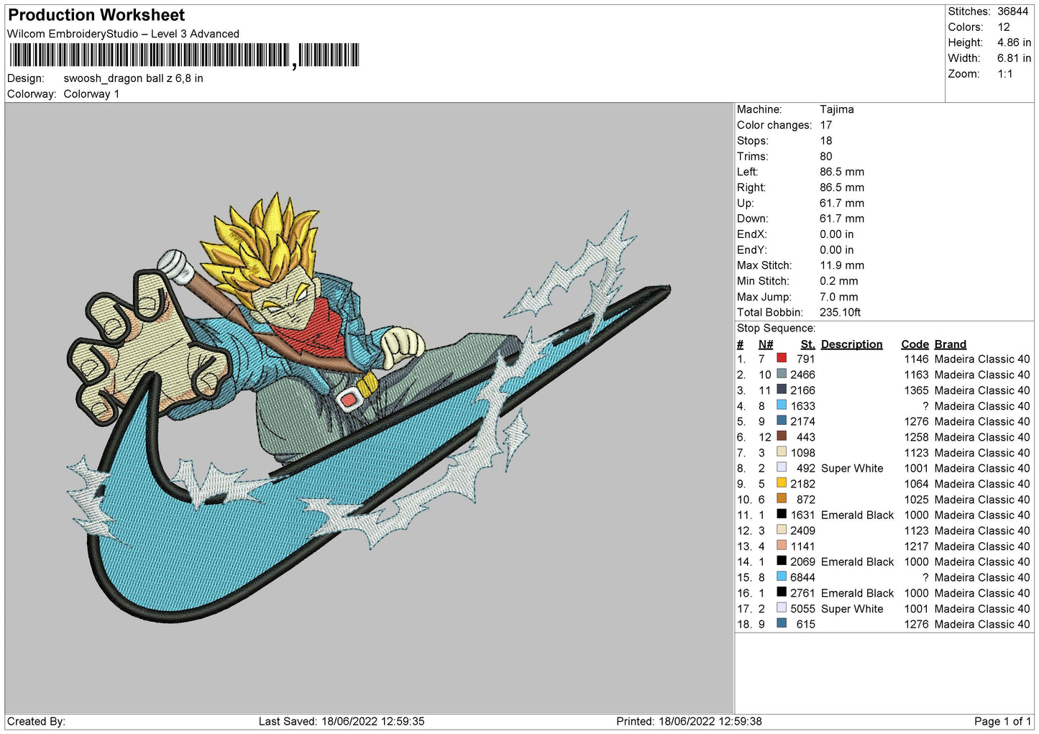Click the Code column header
Viewport: 1039px width, 734px height.
click(x=915, y=344)
